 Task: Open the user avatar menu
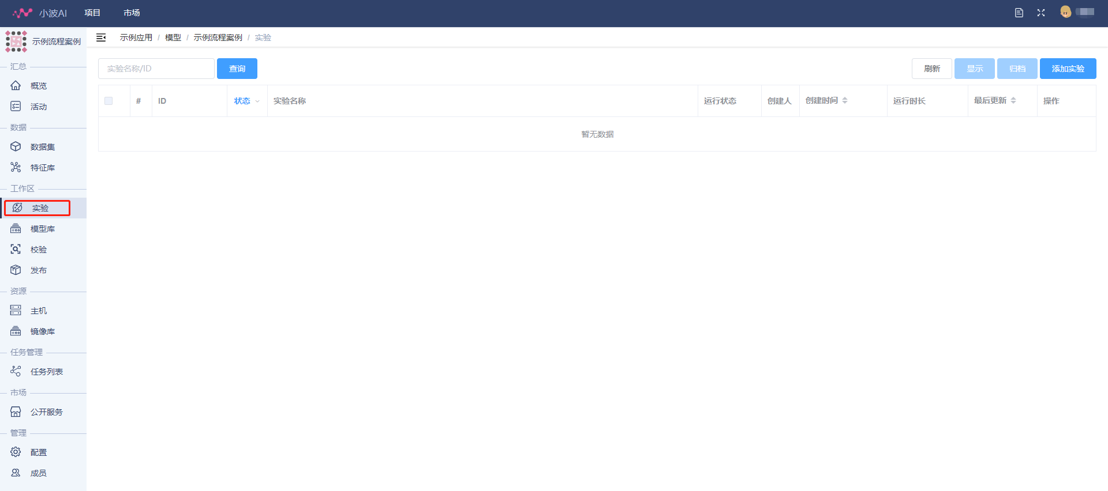[x=1066, y=12]
